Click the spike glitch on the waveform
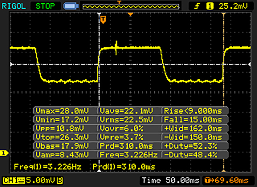This screenshot has width=257, height=187. coord(116,48)
